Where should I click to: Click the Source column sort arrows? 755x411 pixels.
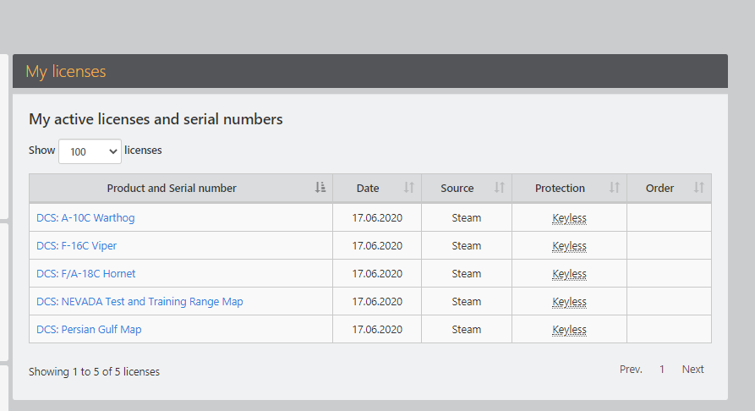[500, 188]
